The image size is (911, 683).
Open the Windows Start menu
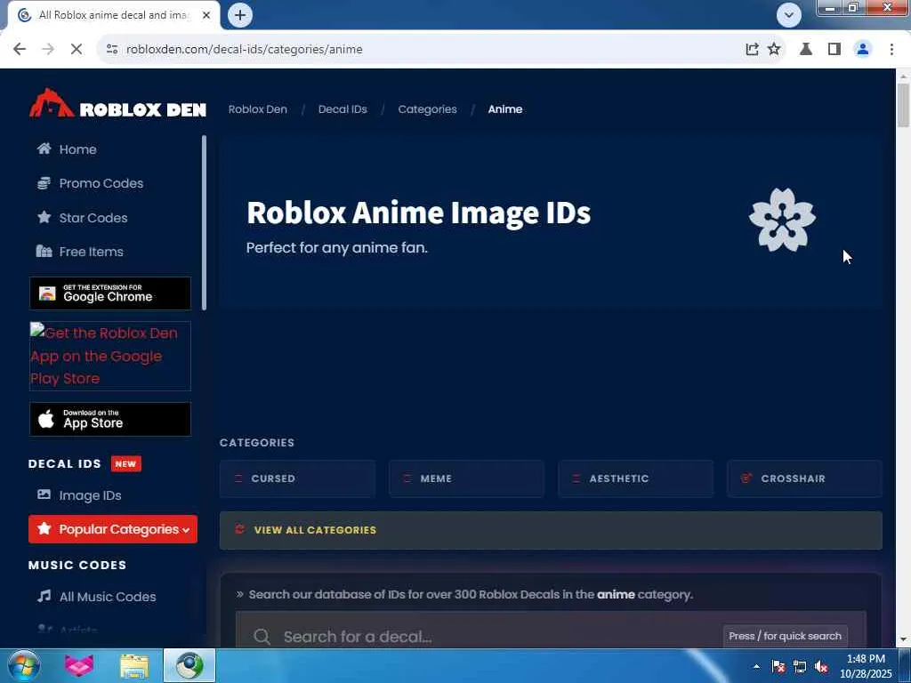24,665
